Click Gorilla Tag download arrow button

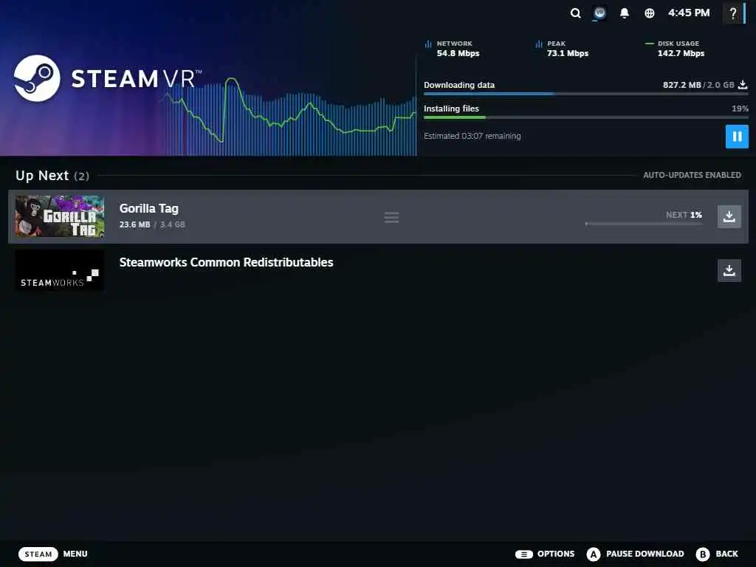pos(729,216)
